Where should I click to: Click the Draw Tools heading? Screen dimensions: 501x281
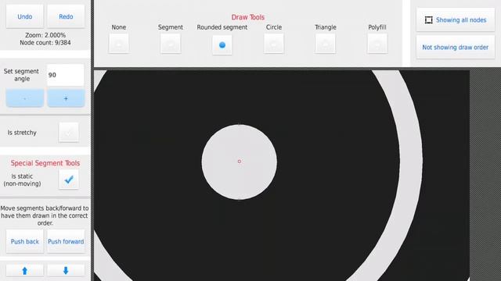(x=248, y=17)
